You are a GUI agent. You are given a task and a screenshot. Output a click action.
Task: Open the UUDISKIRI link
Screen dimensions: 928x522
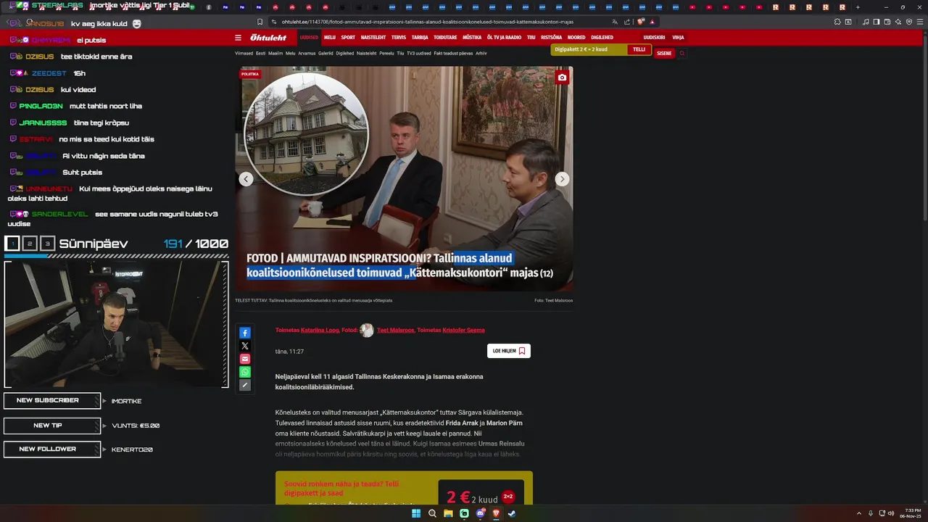pos(654,37)
